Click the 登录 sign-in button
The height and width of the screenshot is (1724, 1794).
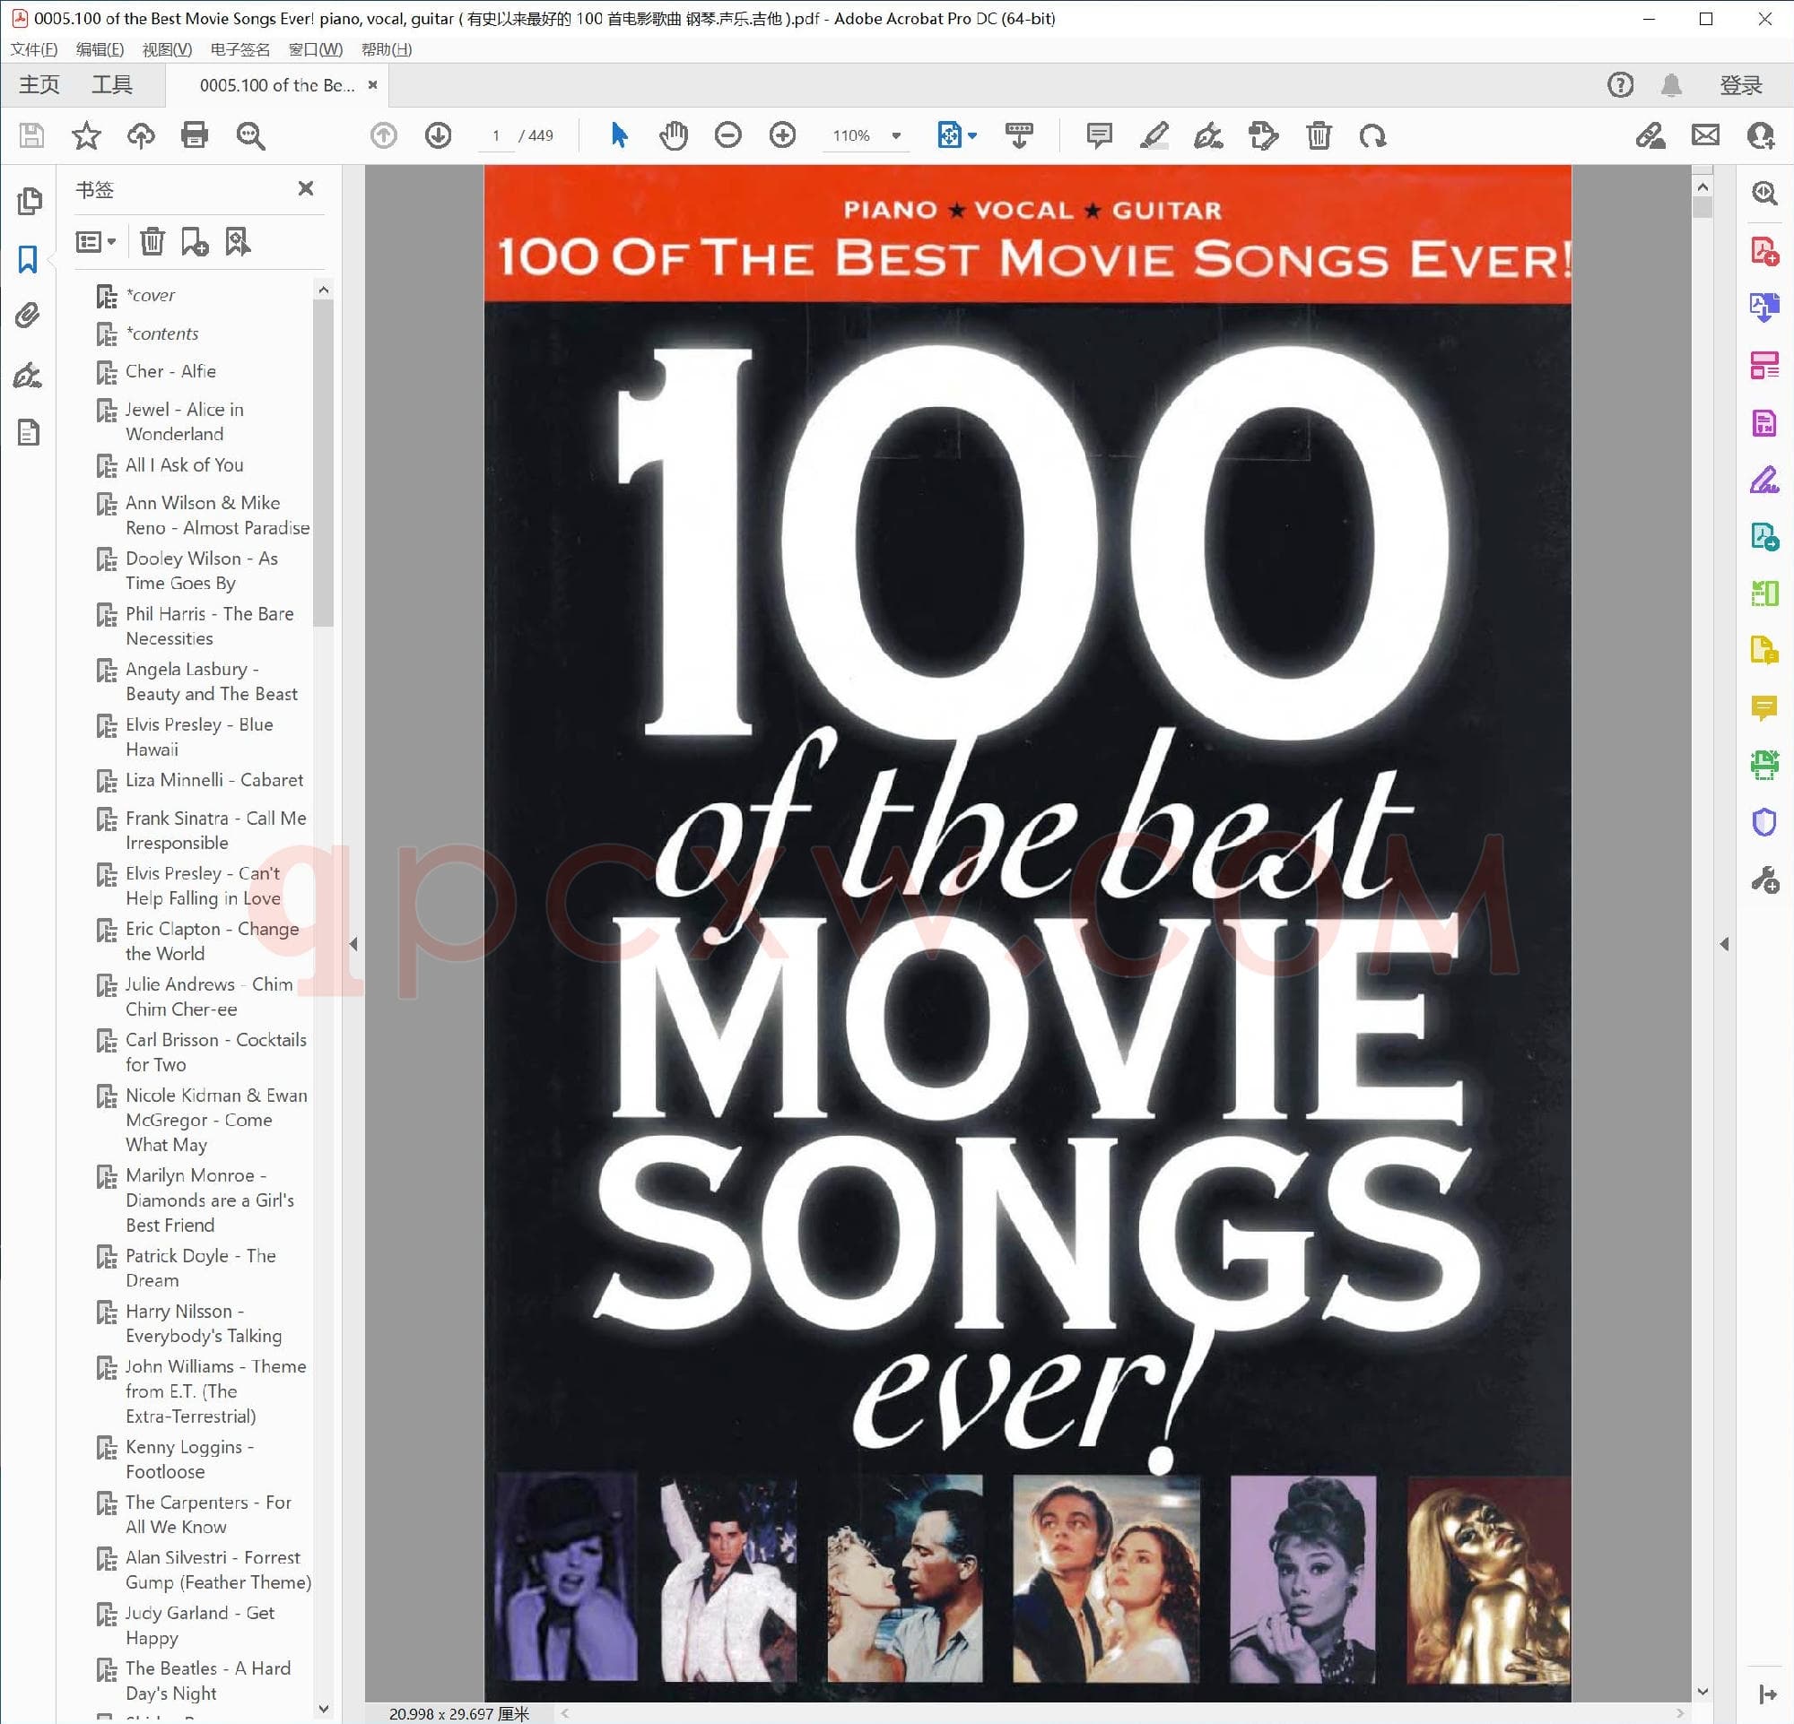pyautogui.click(x=1740, y=85)
